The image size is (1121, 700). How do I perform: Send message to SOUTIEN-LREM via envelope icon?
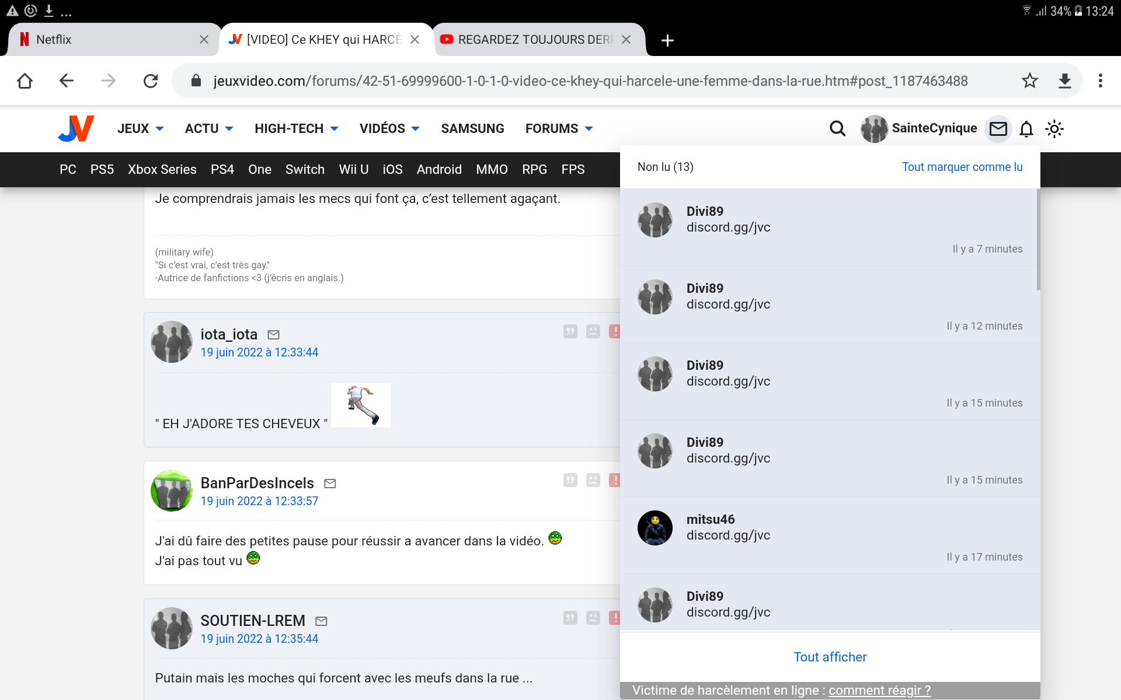(x=321, y=621)
